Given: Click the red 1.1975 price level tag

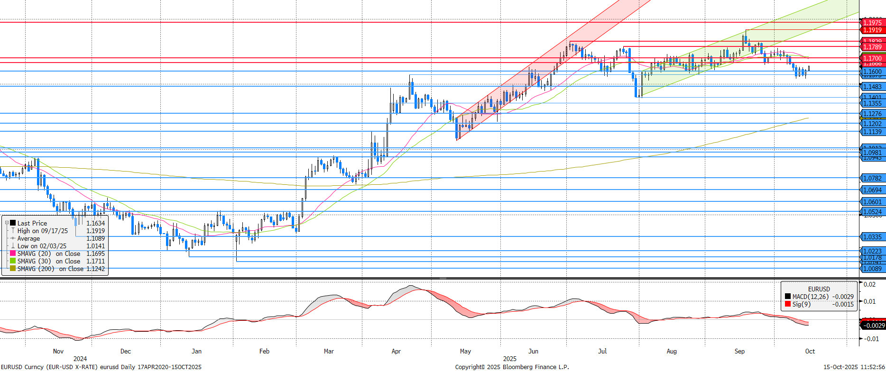Looking at the screenshot, I should click(872, 23).
